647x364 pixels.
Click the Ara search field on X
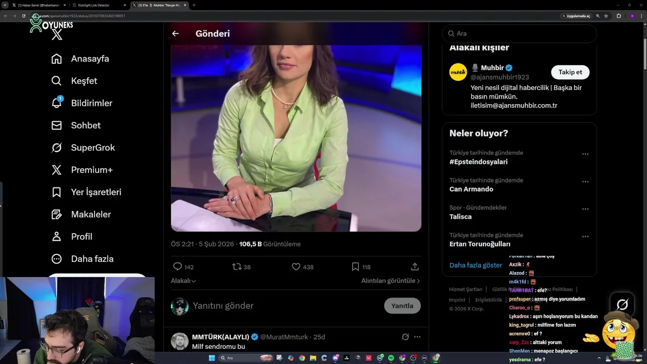pos(520,33)
